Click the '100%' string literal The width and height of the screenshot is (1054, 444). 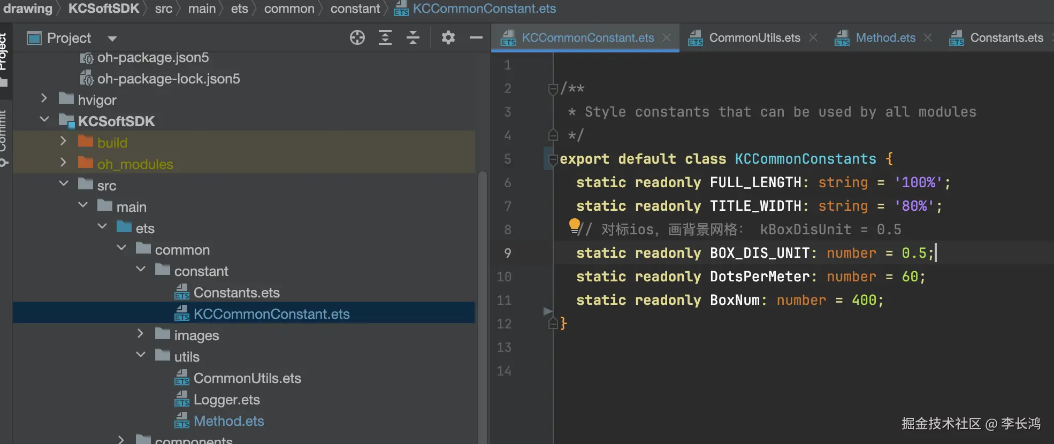(918, 182)
